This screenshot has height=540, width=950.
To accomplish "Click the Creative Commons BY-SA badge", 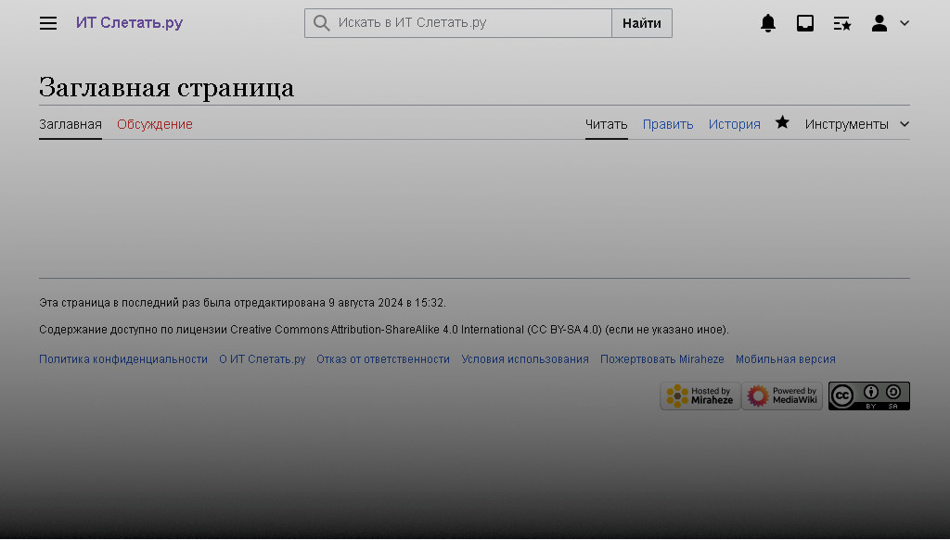I will pos(868,396).
